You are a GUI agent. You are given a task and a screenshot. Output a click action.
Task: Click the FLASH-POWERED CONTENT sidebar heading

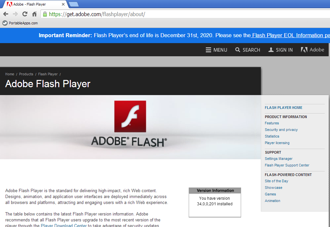[288, 175]
